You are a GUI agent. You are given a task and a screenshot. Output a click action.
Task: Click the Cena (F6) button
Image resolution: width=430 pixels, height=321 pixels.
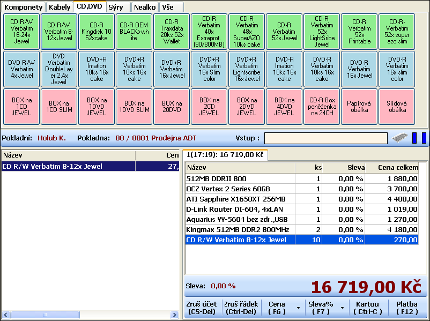coord(277,308)
